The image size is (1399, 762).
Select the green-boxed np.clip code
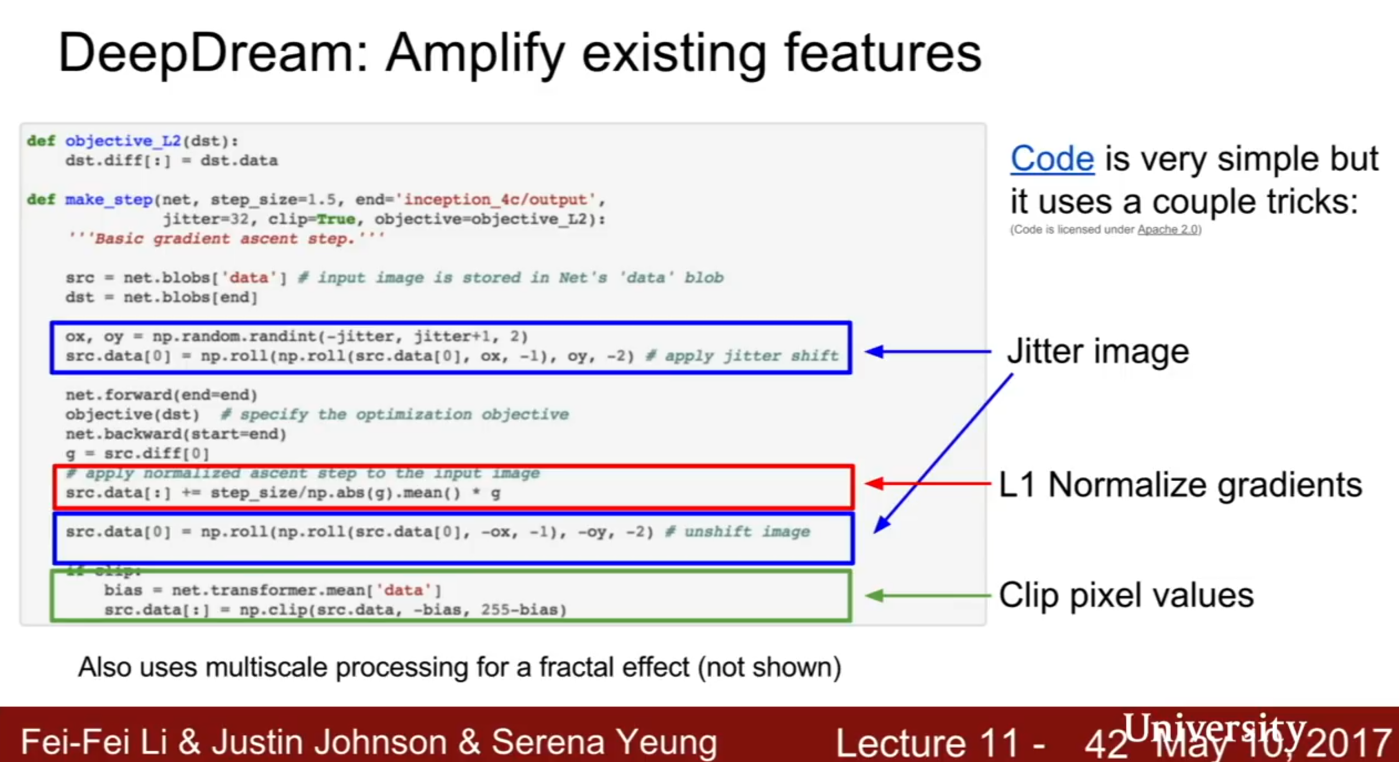(451, 596)
